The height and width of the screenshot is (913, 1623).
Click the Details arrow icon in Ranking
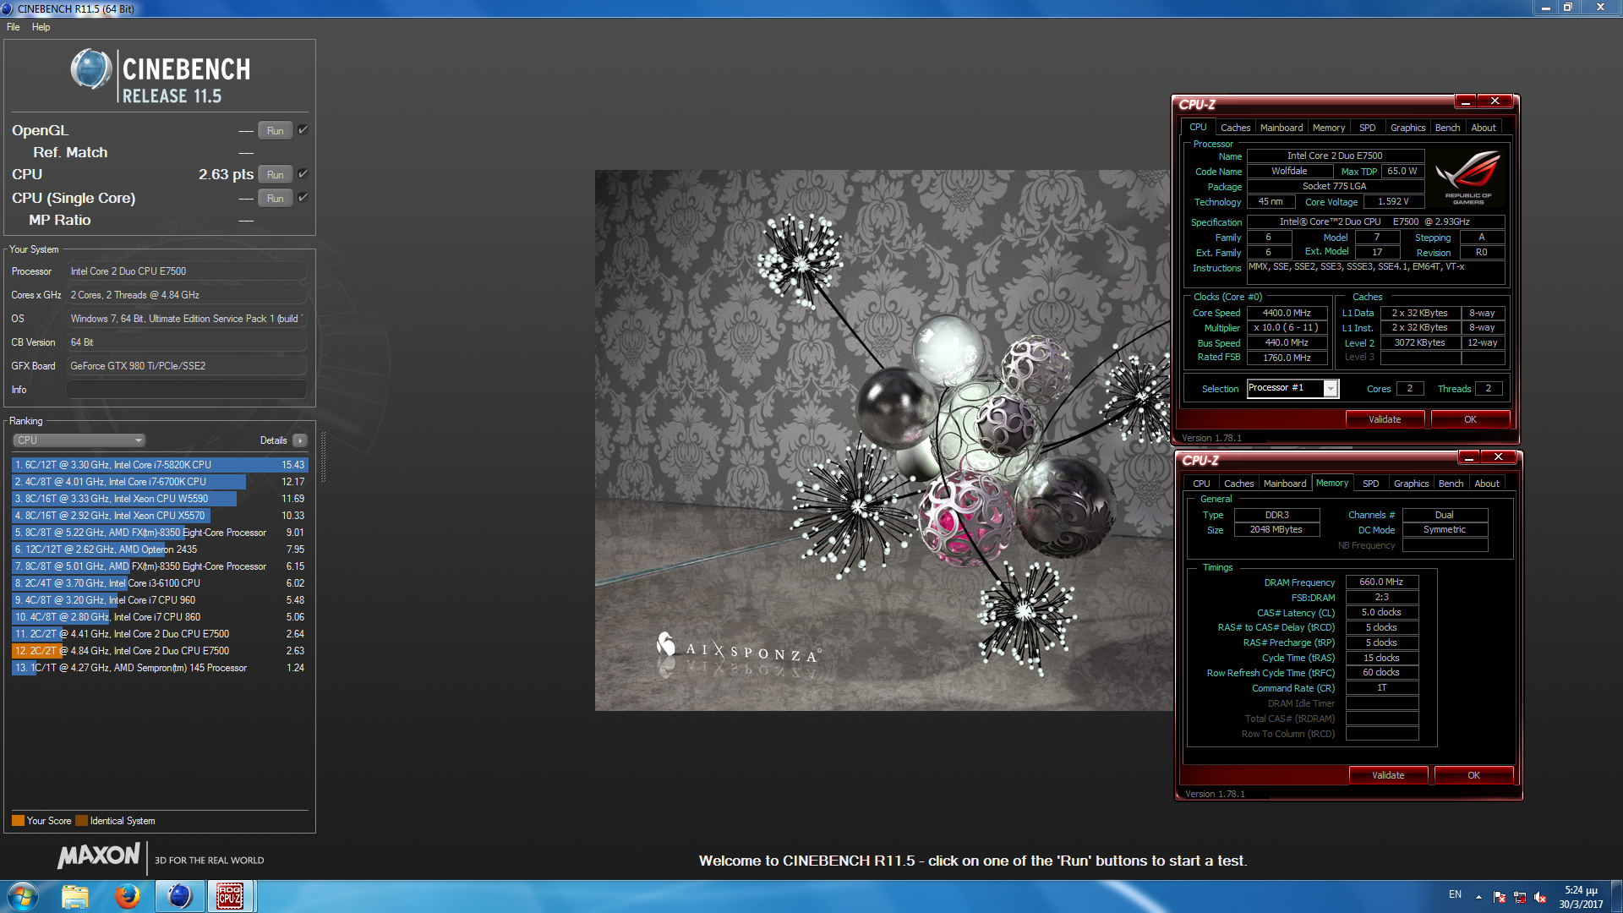point(300,440)
